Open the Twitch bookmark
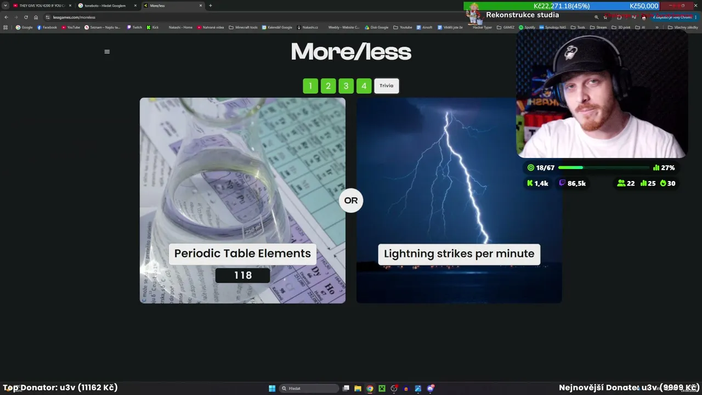The image size is (702, 395). point(134,27)
